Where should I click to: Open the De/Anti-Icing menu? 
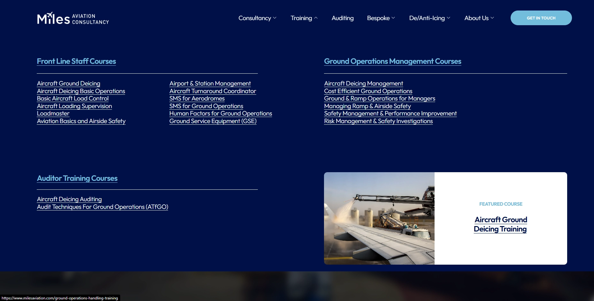[429, 18]
